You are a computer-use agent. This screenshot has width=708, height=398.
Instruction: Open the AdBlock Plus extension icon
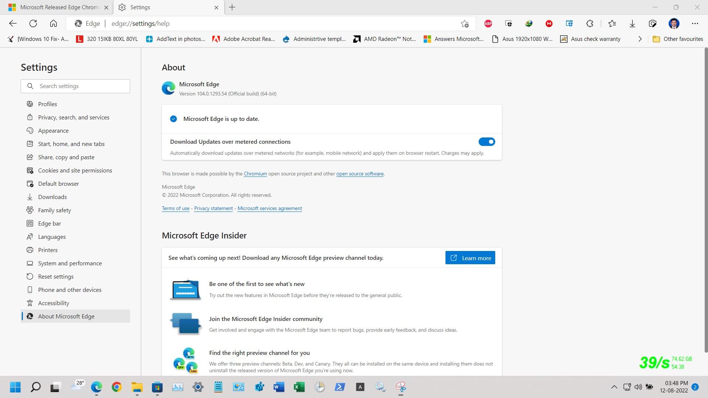[x=488, y=24]
